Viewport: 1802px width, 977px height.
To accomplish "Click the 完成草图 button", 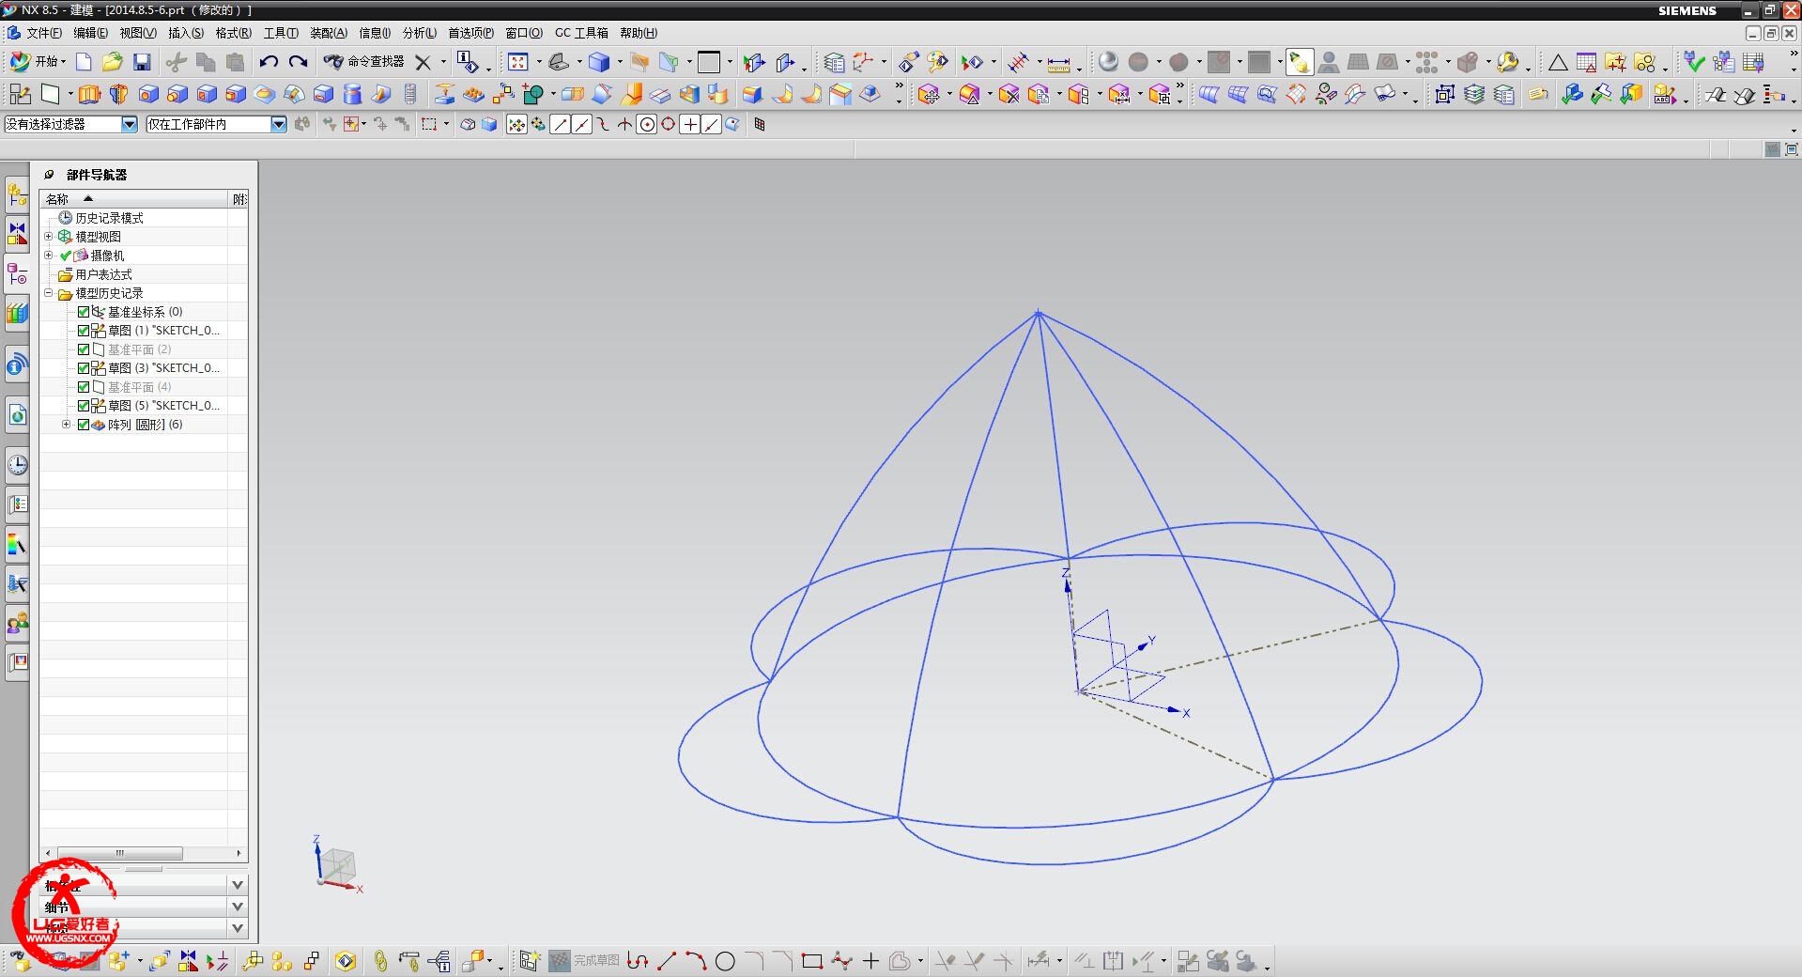I will (x=584, y=961).
